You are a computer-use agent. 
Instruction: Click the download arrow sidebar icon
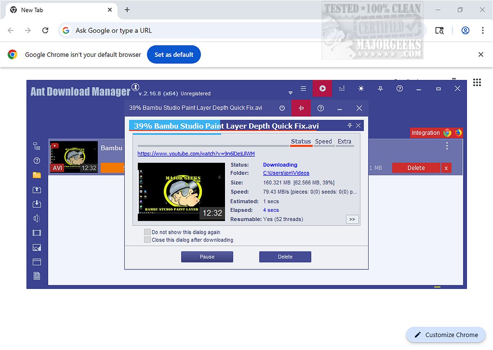pyautogui.click(x=37, y=204)
